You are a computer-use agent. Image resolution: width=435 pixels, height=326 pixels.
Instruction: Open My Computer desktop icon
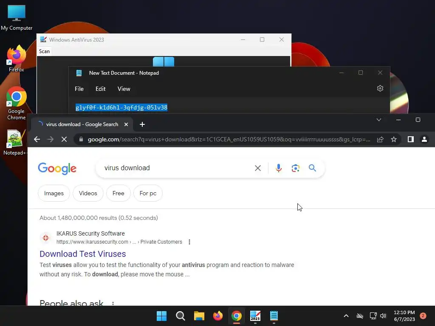click(x=17, y=17)
